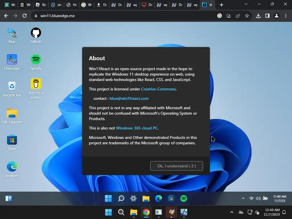Share this page from address bar

[238, 16]
